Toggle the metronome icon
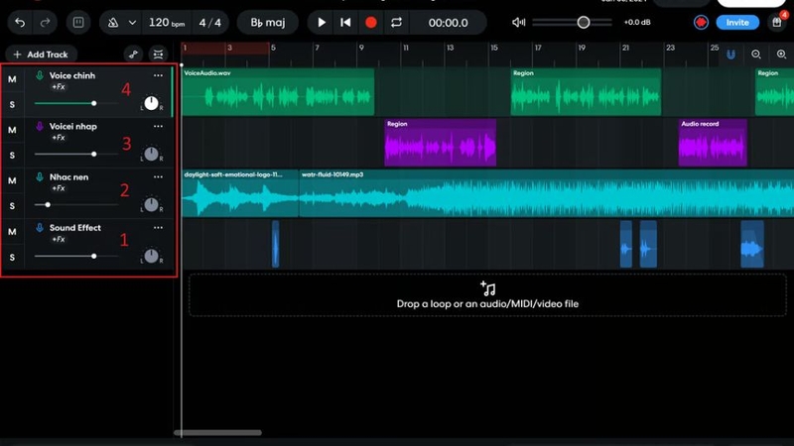794x446 pixels. point(113,23)
